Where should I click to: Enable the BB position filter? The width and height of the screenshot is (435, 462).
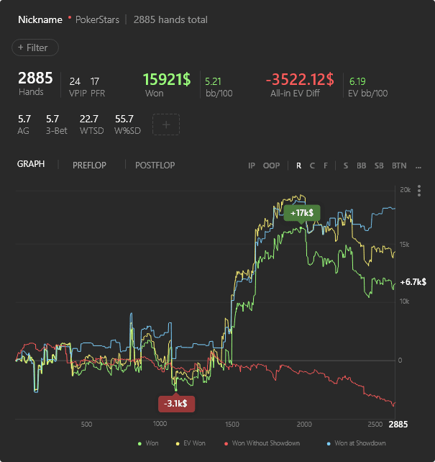pos(361,166)
